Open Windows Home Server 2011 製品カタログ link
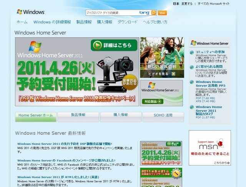Viewport: 246px width, 187px height. (209, 111)
